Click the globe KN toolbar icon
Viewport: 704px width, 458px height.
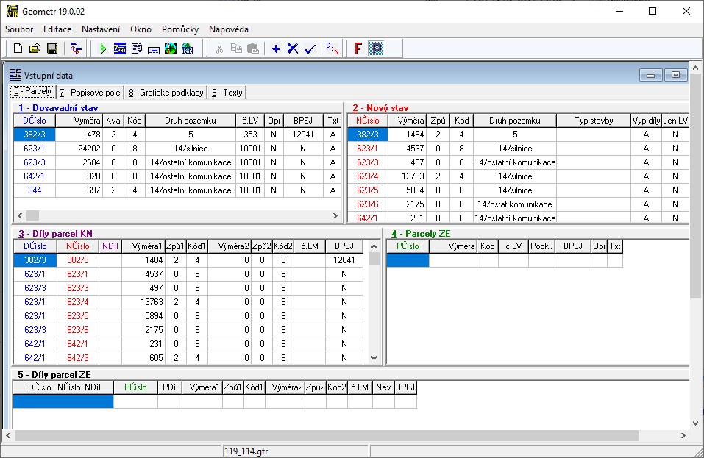pos(171,49)
